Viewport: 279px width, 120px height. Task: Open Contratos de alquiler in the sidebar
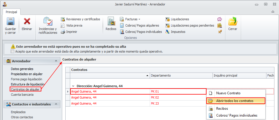pyautogui.click(x=25, y=89)
